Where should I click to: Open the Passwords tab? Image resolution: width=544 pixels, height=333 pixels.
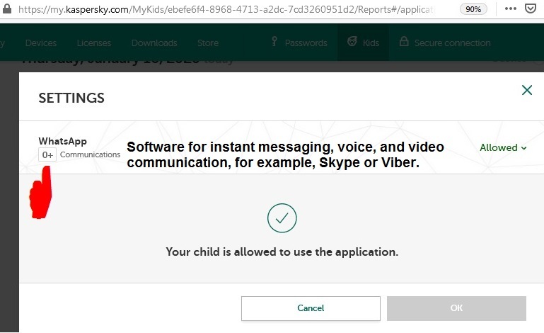point(299,43)
